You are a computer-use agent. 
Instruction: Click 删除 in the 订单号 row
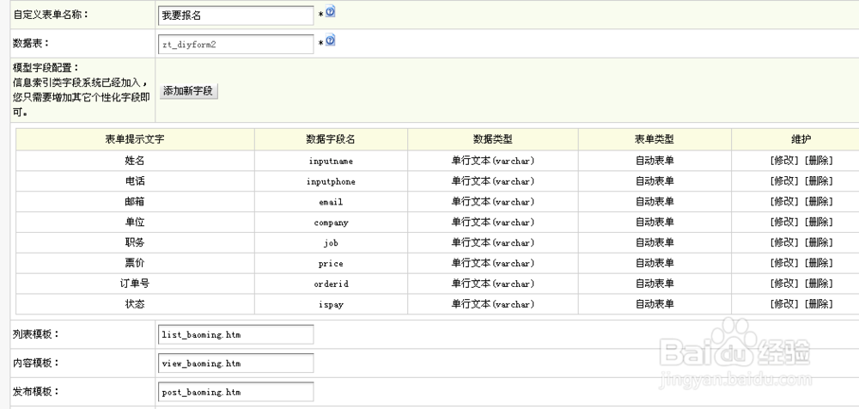click(819, 284)
